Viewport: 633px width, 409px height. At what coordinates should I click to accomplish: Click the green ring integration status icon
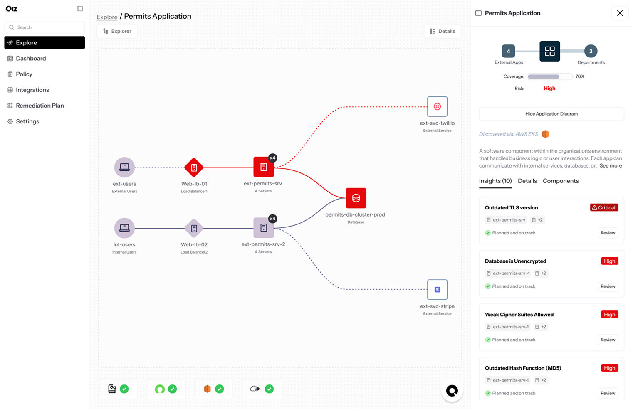[x=160, y=389]
